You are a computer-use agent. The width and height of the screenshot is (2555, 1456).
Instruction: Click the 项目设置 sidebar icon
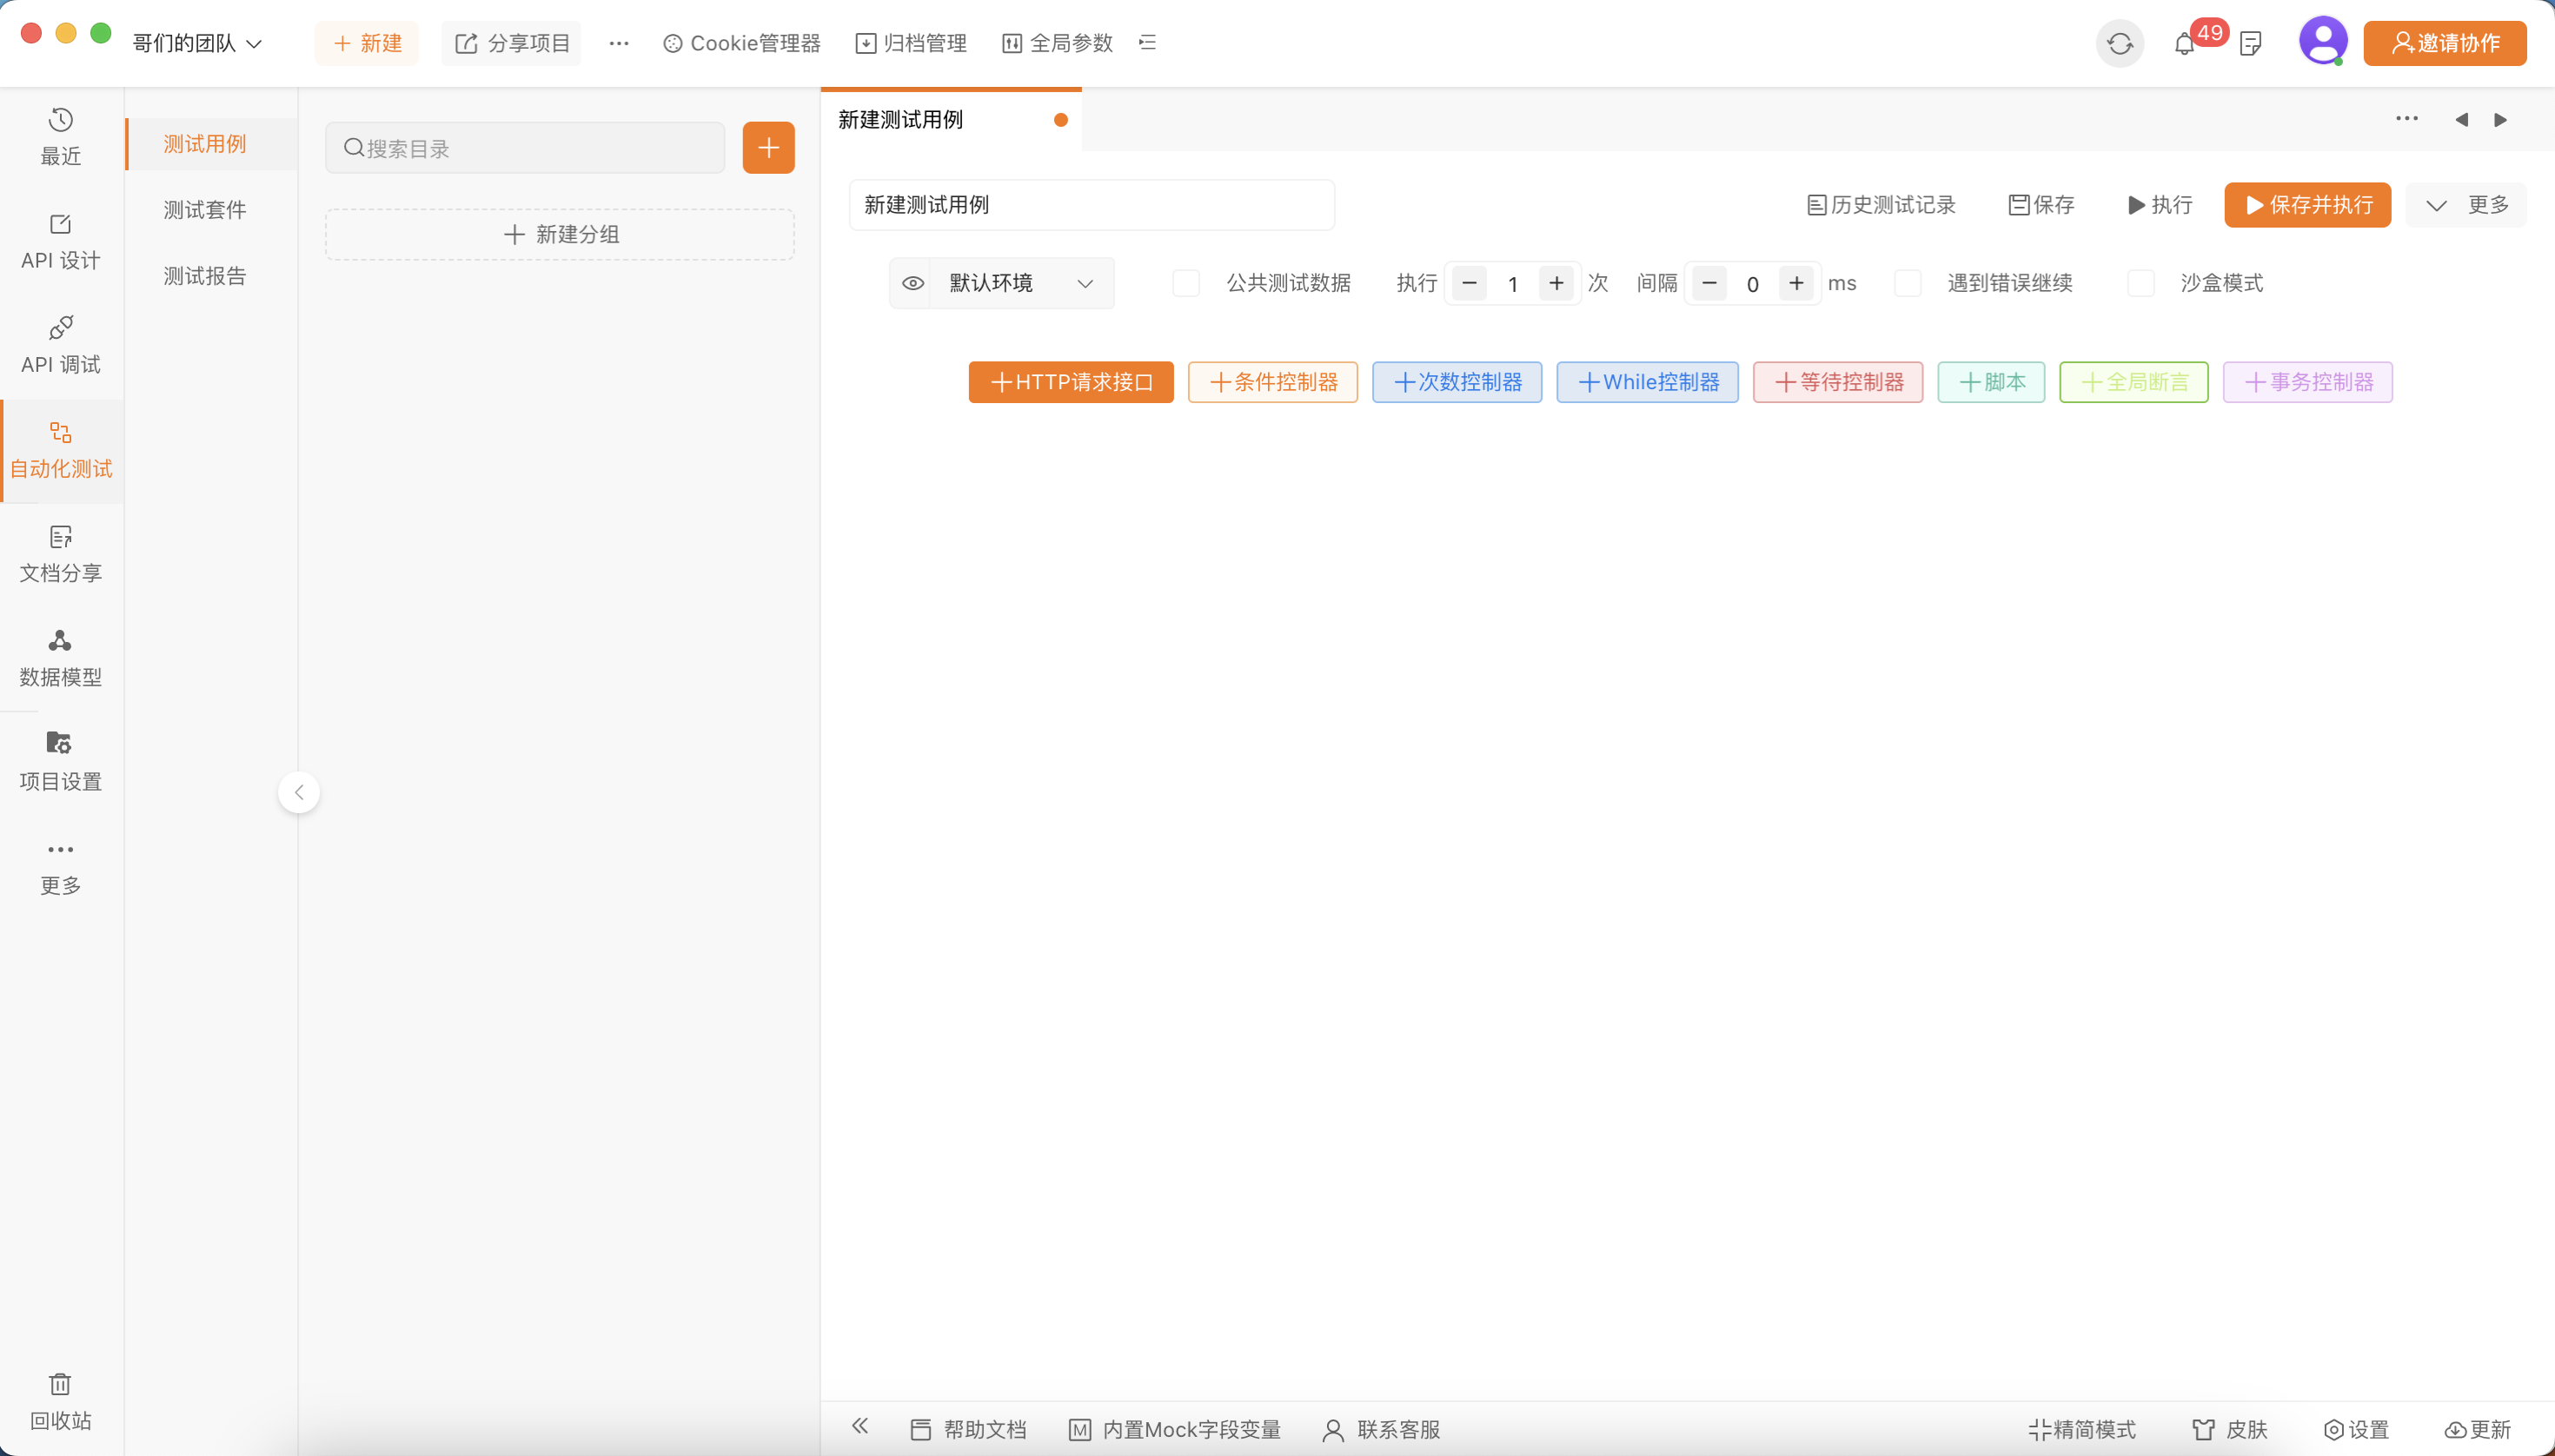point(60,758)
